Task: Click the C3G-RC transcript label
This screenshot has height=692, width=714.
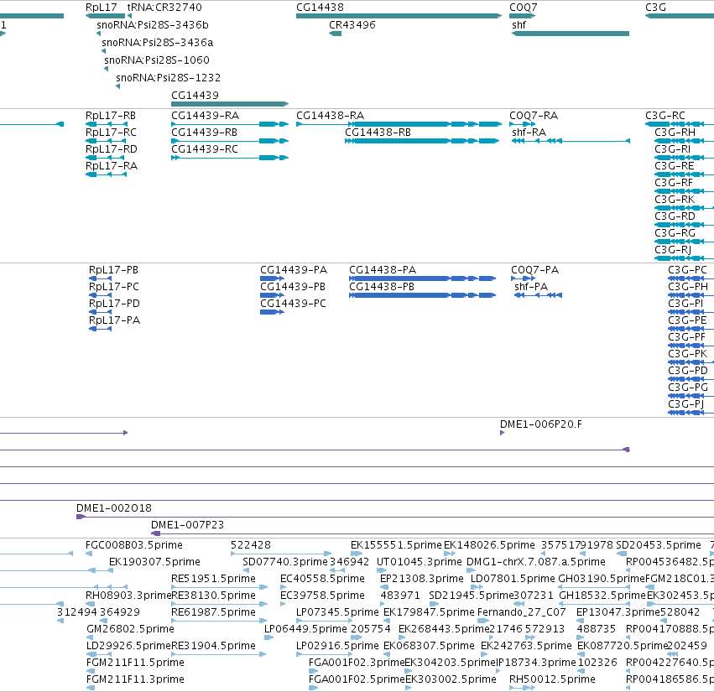Action: coord(664,116)
